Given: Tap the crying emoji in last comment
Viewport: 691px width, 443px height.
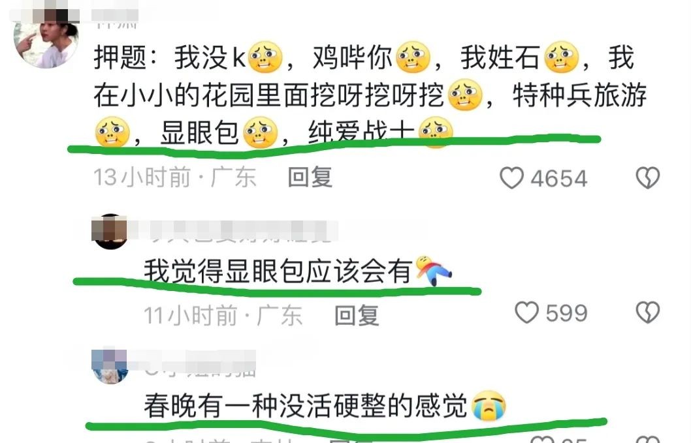Looking at the screenshot, I should (489, 406).
